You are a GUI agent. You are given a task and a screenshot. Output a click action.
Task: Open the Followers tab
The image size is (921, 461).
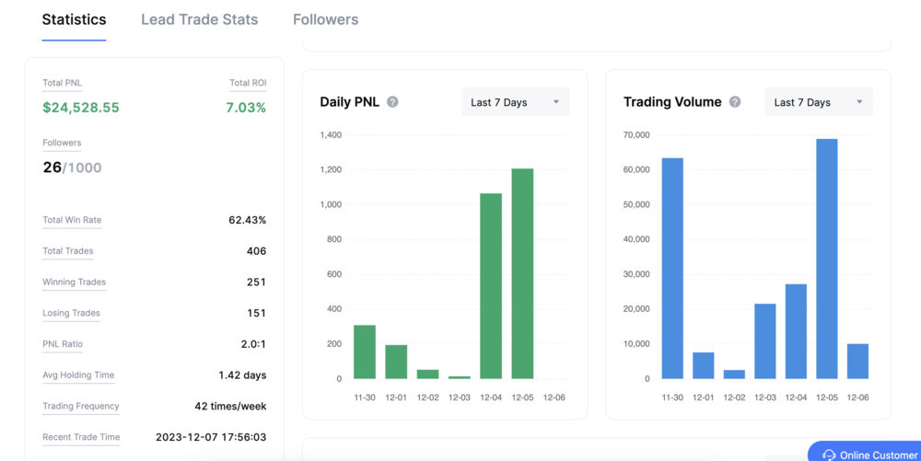(x=325, y=19)
